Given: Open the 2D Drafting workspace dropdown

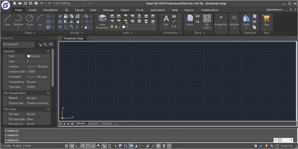Looking at the screenshot, I should click(70, 3).
